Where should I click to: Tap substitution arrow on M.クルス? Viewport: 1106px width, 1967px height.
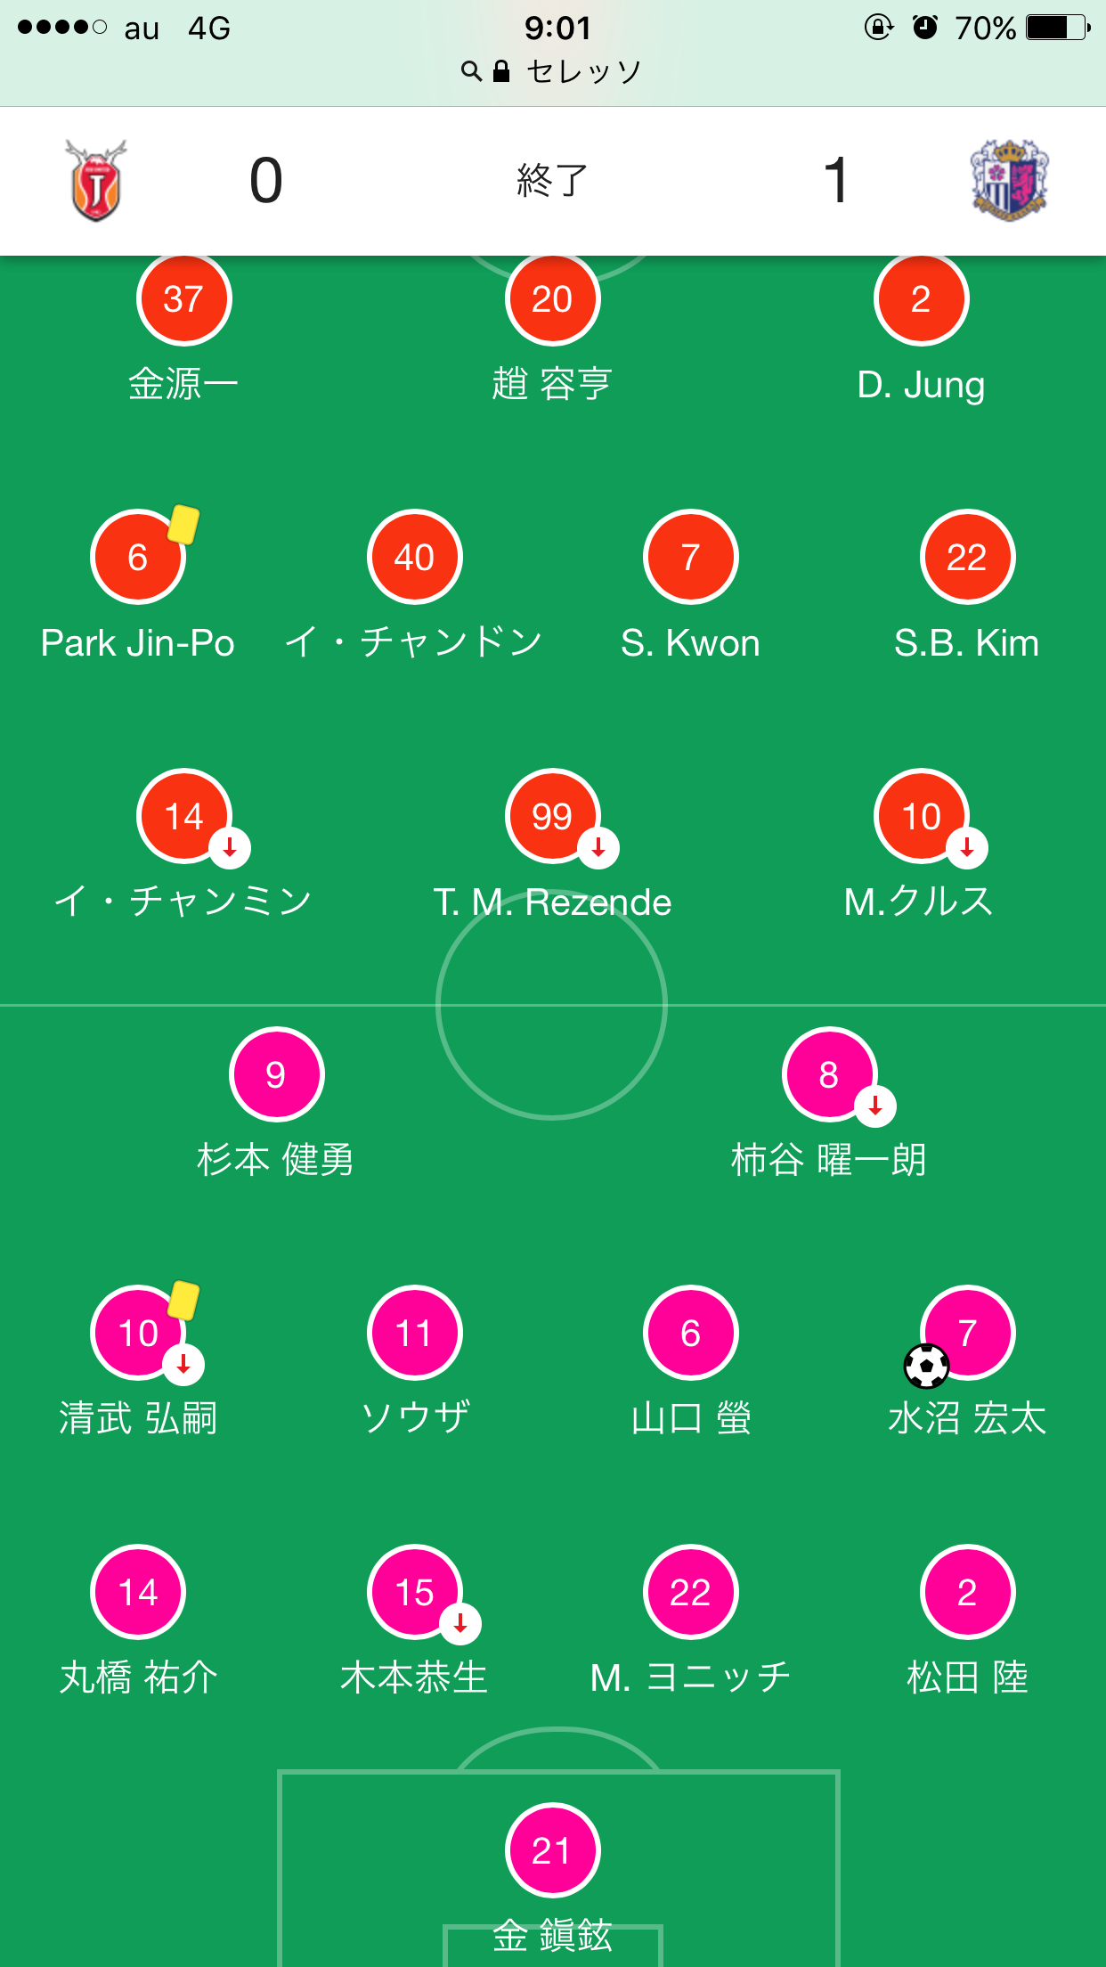tap(967, 847)
